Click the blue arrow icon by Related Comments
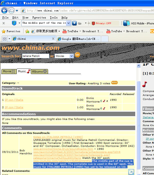Viewport: 154px width, 175px height. (x=131, y=172)
